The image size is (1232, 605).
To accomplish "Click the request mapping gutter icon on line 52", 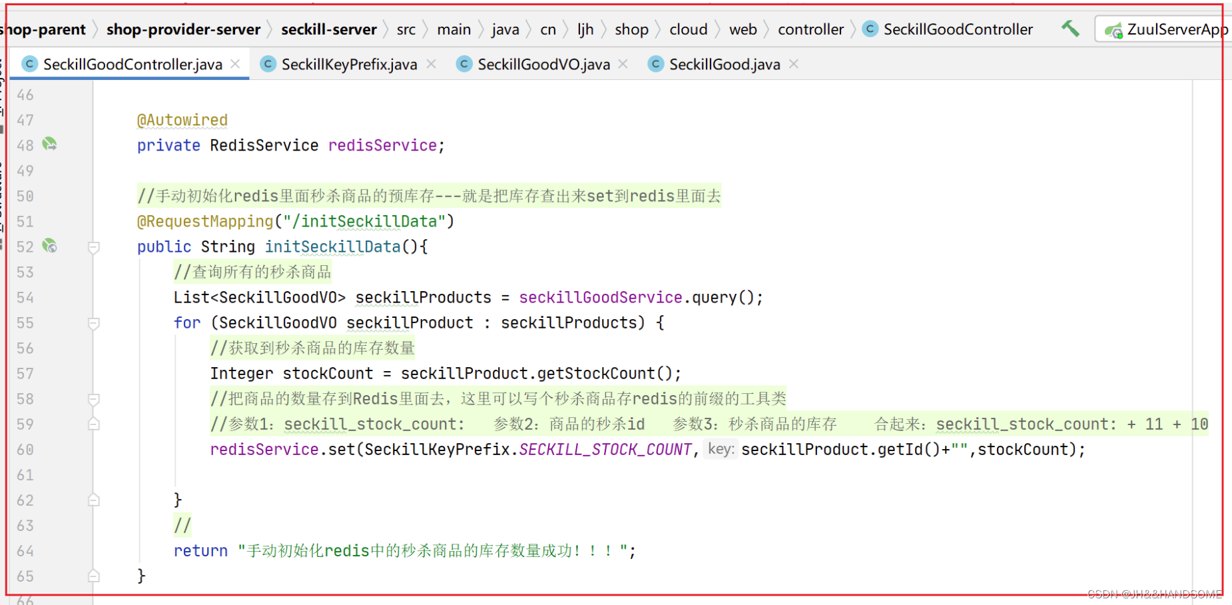I will tap(49, 246).
